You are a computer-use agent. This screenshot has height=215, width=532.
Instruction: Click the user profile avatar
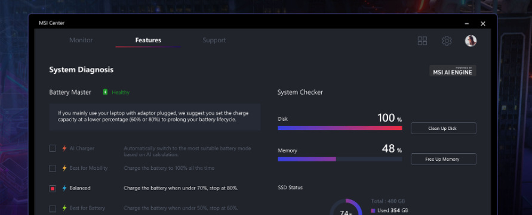coord(471,41)
